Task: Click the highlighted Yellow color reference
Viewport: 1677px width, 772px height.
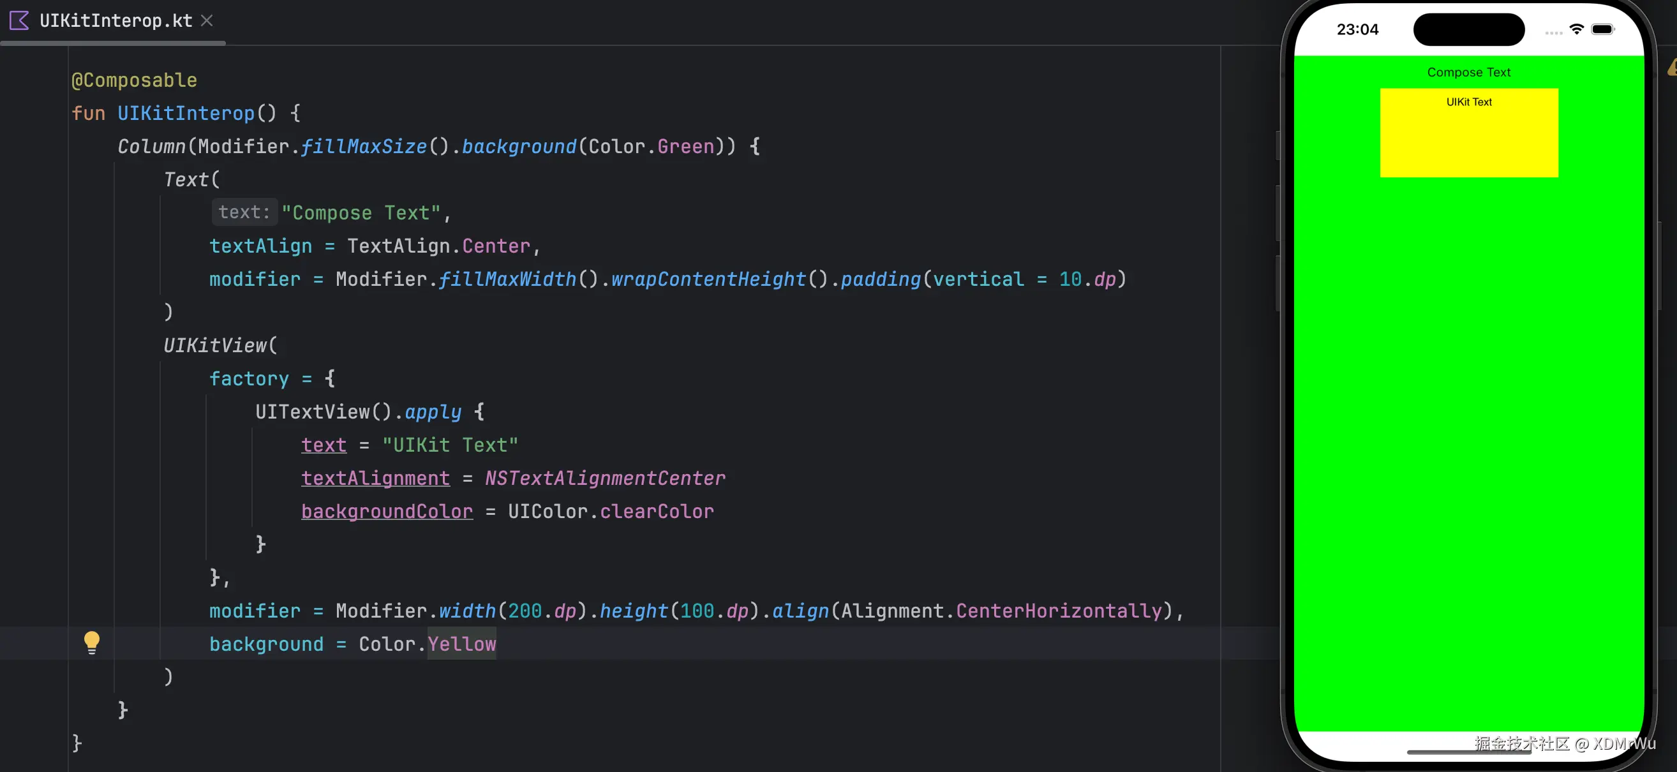Action: pos(461,644)
